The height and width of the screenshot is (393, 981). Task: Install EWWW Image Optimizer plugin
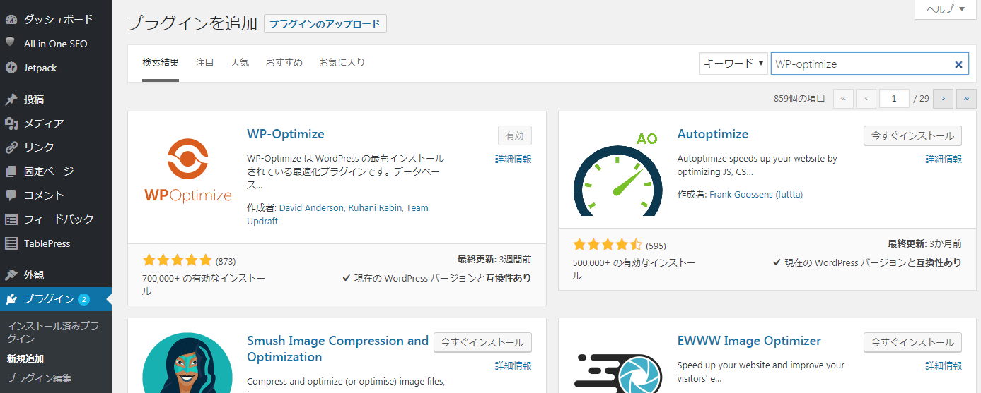(912, 342)
